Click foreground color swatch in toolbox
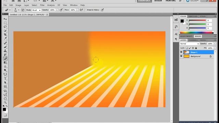Image resolution: width=219 pixels, height=123 pixels. [4, 109]
